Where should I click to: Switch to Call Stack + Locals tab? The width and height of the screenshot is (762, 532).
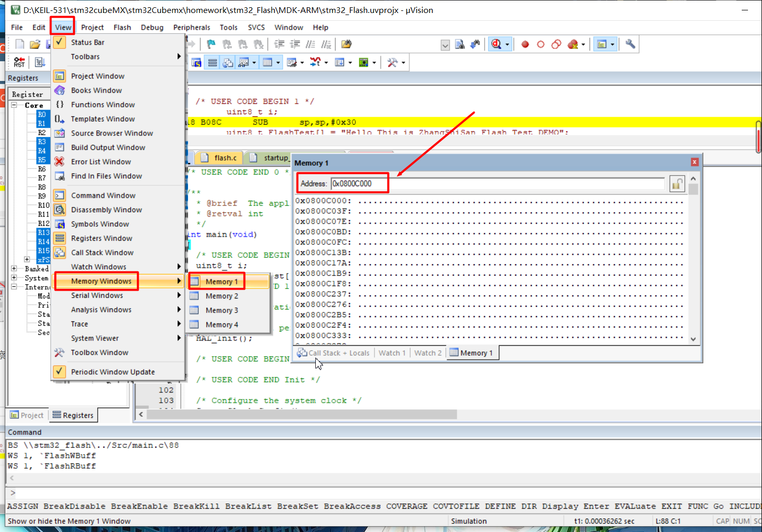333,353
